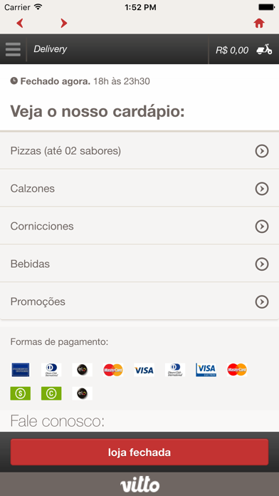This screenshot has height=496, width=279.
Task: Select the green cash payment icon
Action: tap(21, 393)
